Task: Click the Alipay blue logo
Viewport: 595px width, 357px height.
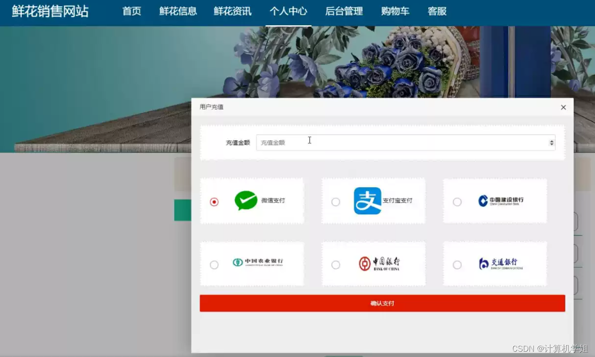Action: coord(367,201)
